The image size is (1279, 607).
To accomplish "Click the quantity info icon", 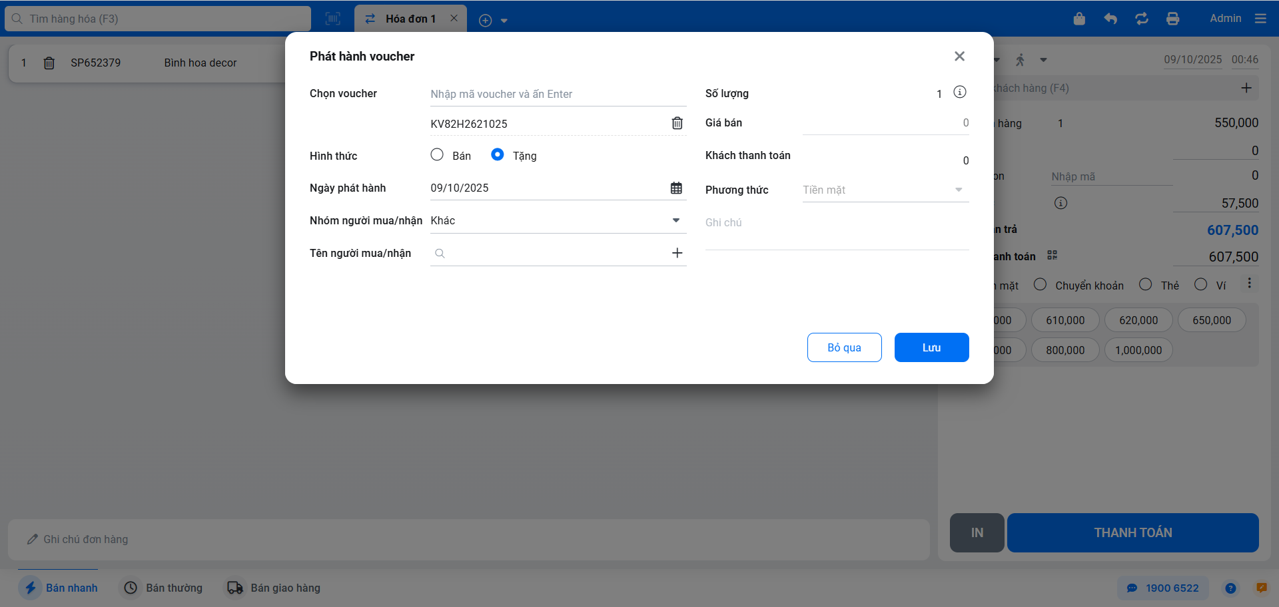I will (x=959, y=93).
